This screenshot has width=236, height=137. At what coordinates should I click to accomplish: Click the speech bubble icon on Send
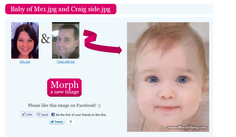tap(39, 115)
